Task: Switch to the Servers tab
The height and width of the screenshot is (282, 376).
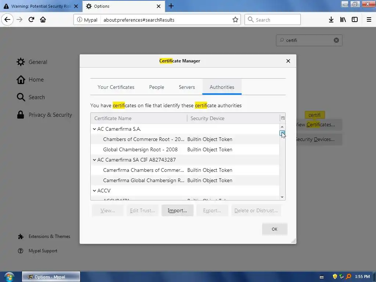Action: pyautogui.click(x=187, y=87)
